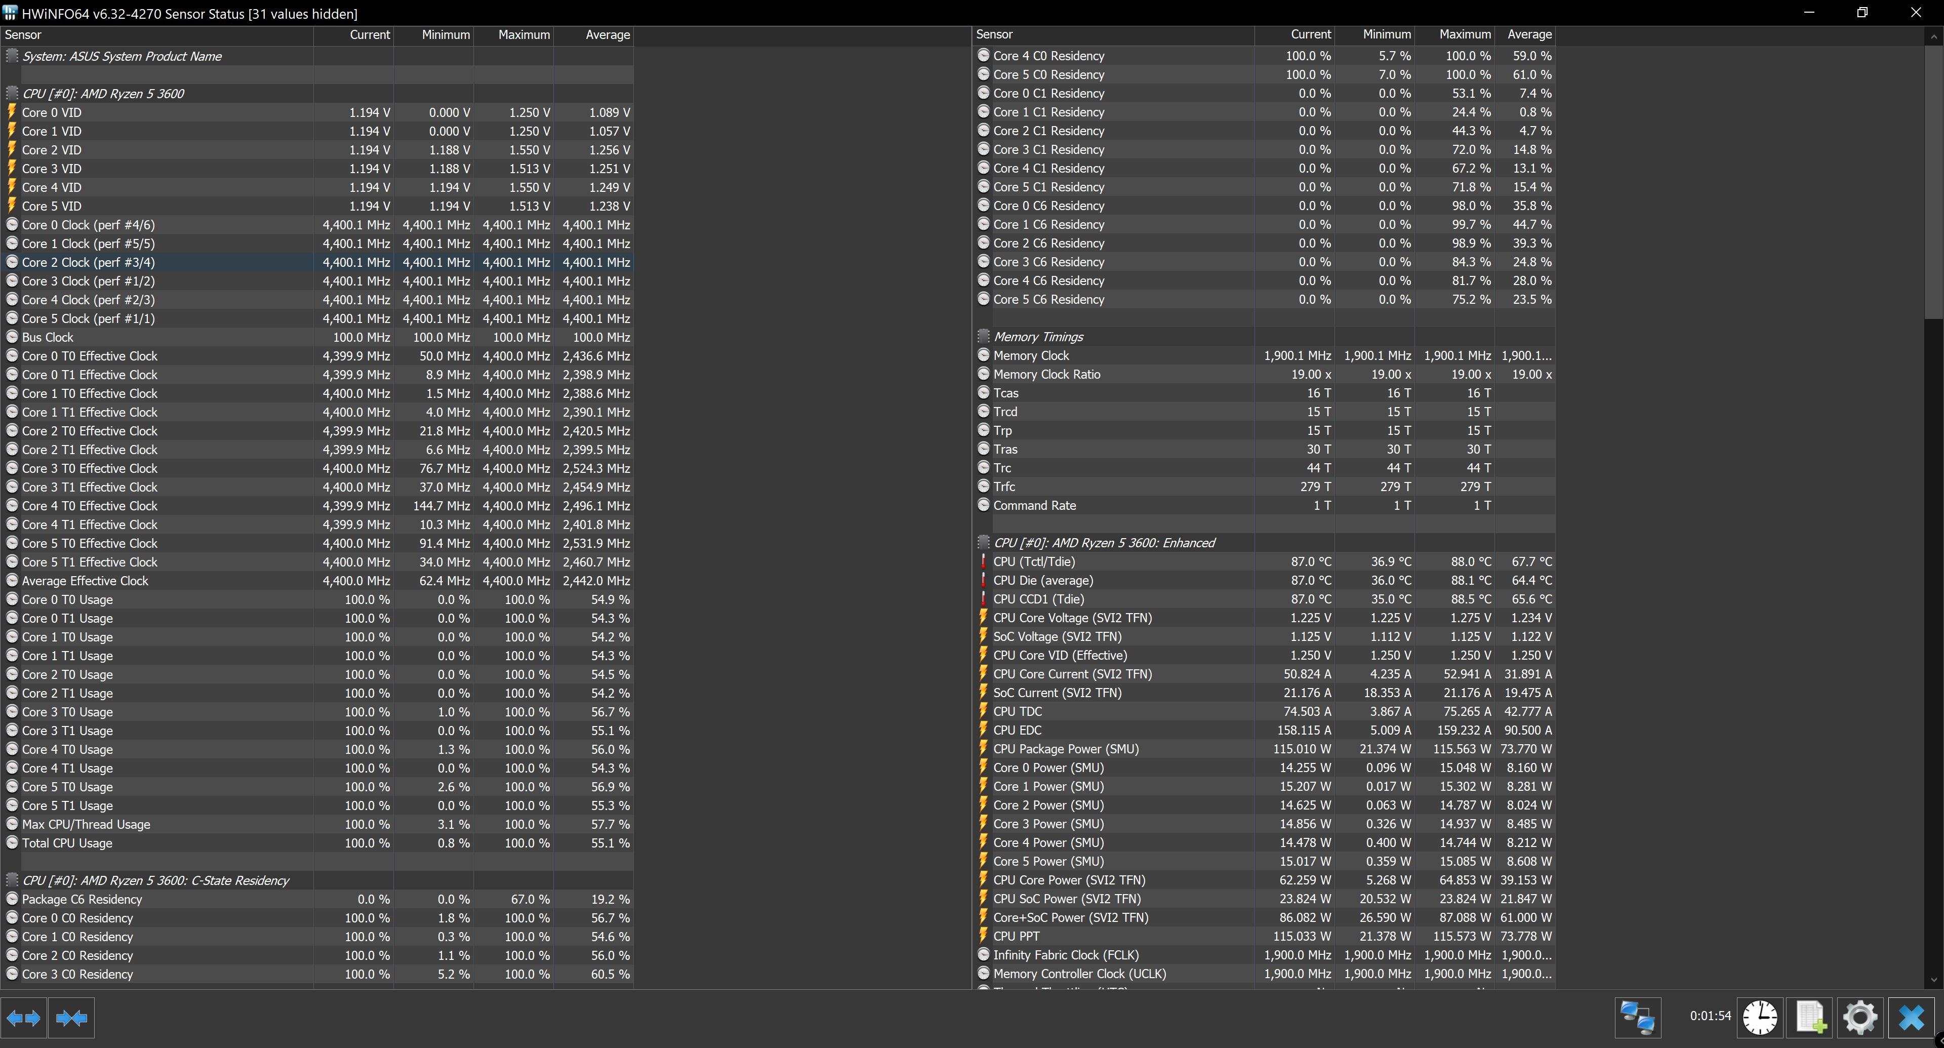
Task: Select the Trfc timing row
Action: point(1264,487)
